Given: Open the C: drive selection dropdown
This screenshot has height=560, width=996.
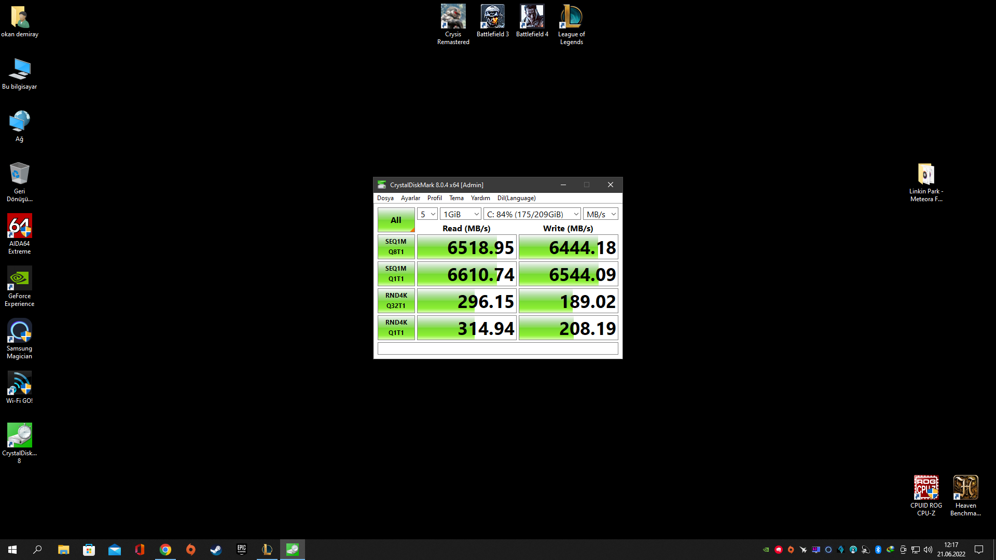Looking at the screenshot, I should (x=532, y=214).
